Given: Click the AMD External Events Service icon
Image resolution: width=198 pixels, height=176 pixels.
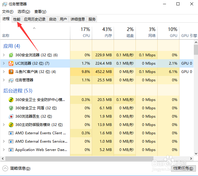Looking at the screenshot, I should pyautogui.click(x=11, y=141).
